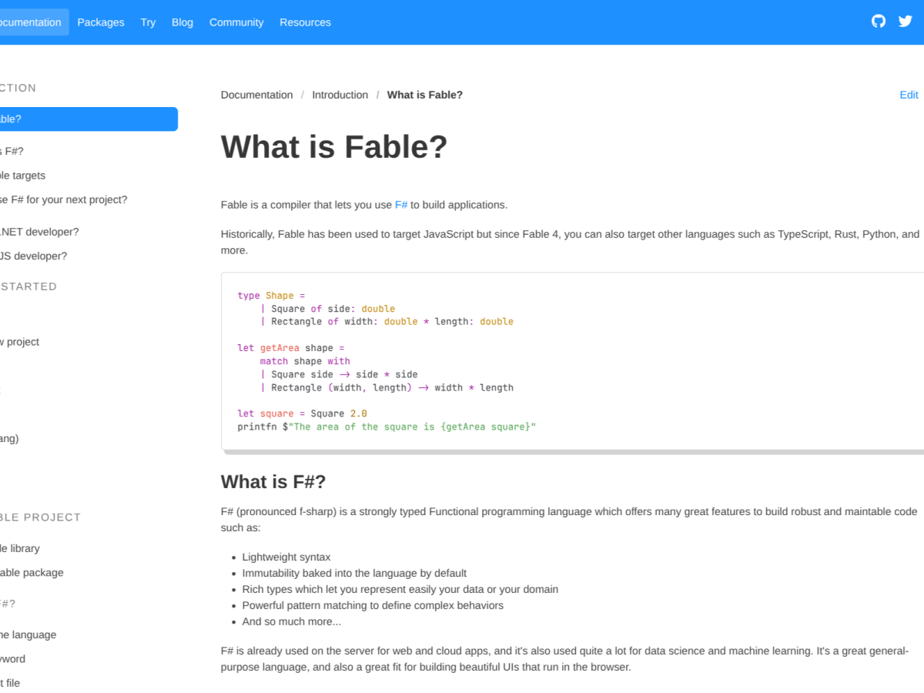Click the 'What is Fable?' breadcrumb

tap(425, 95)
